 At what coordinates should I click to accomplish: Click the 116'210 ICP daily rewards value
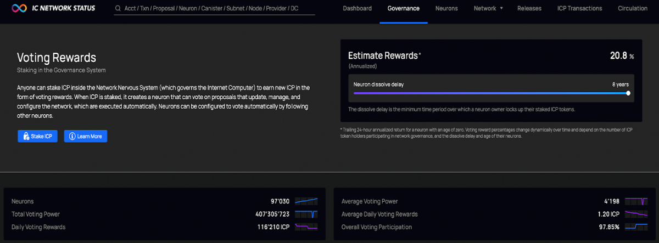tap(273, 227)
